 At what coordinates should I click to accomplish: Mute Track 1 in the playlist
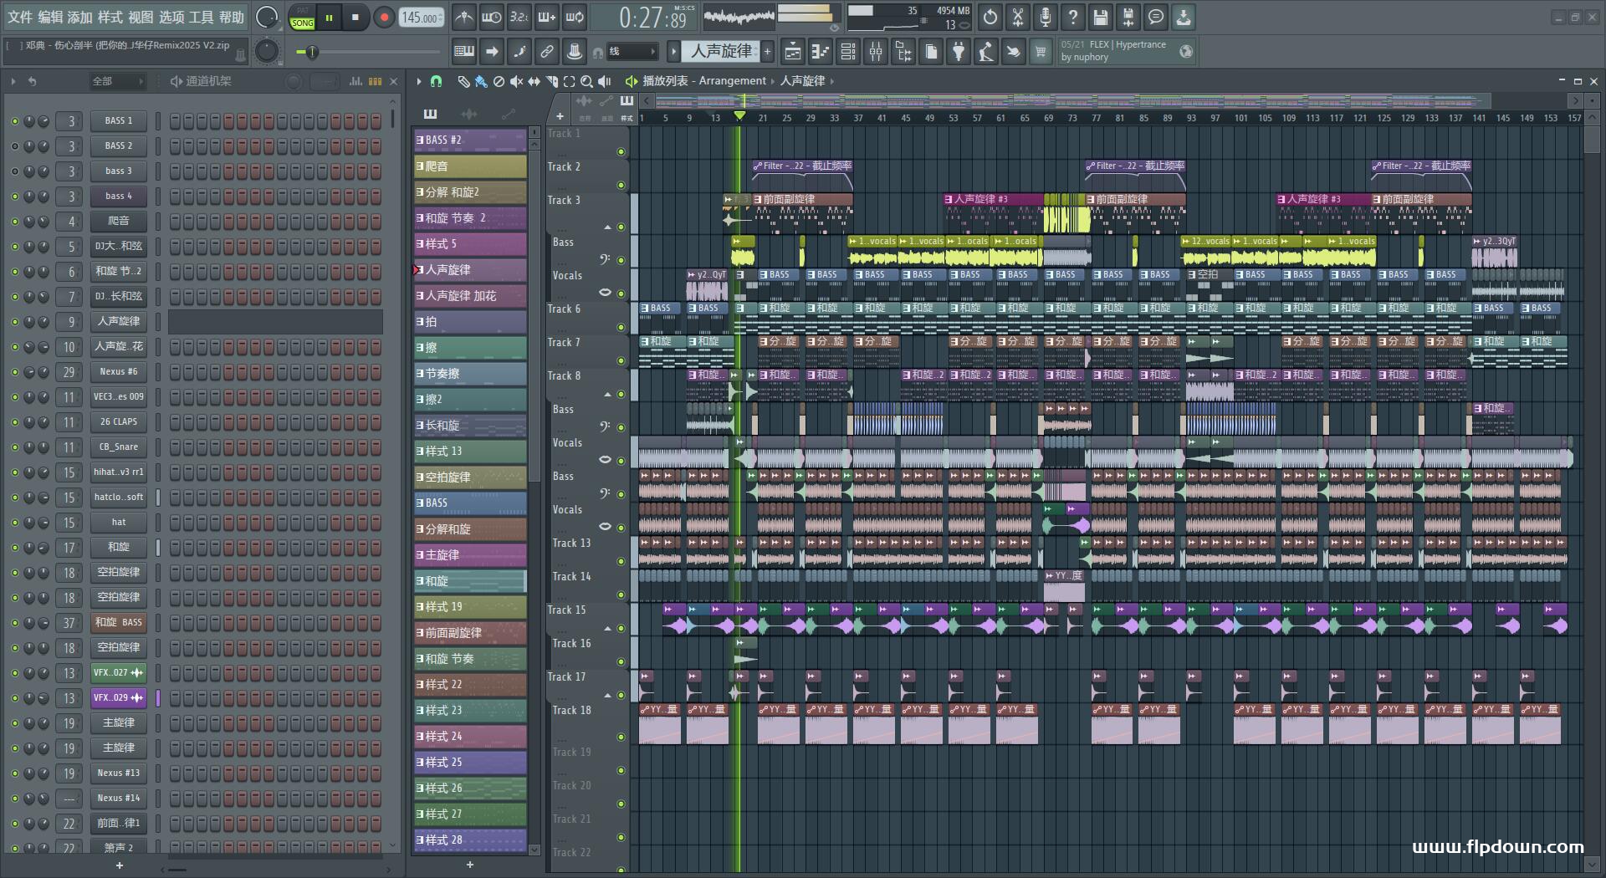(x=621, y=151)
